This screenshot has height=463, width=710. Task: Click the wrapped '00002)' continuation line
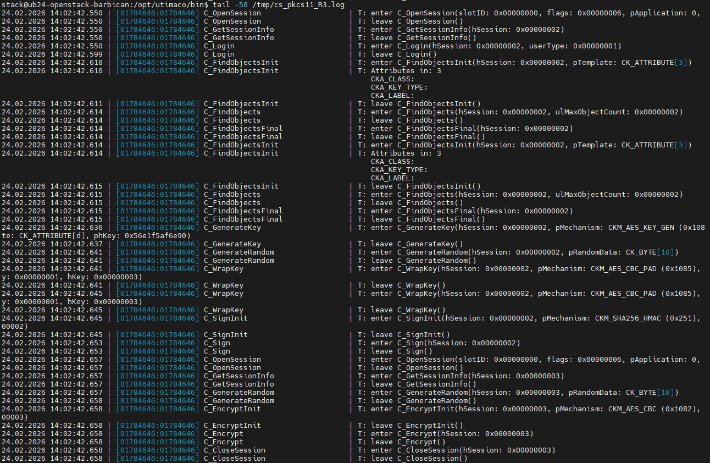(14, 327)
